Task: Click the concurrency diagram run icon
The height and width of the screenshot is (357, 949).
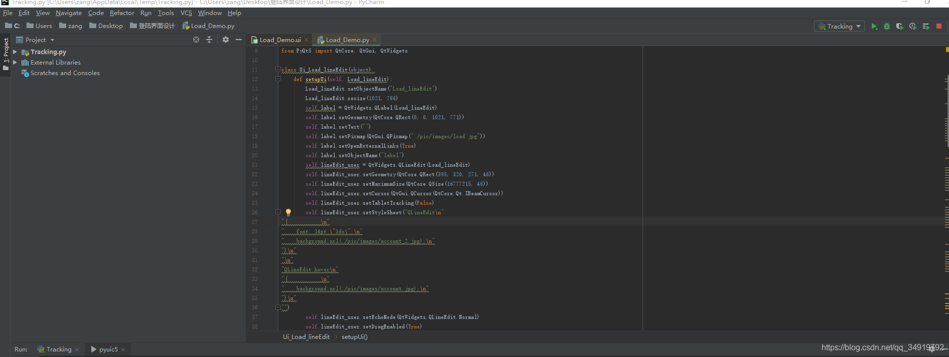Action: point(926,27)
